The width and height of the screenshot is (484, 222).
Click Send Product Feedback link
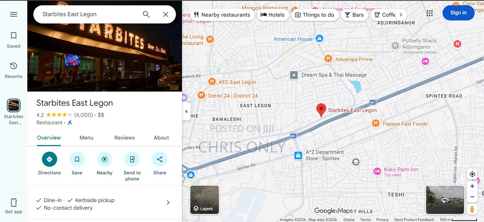414,220
